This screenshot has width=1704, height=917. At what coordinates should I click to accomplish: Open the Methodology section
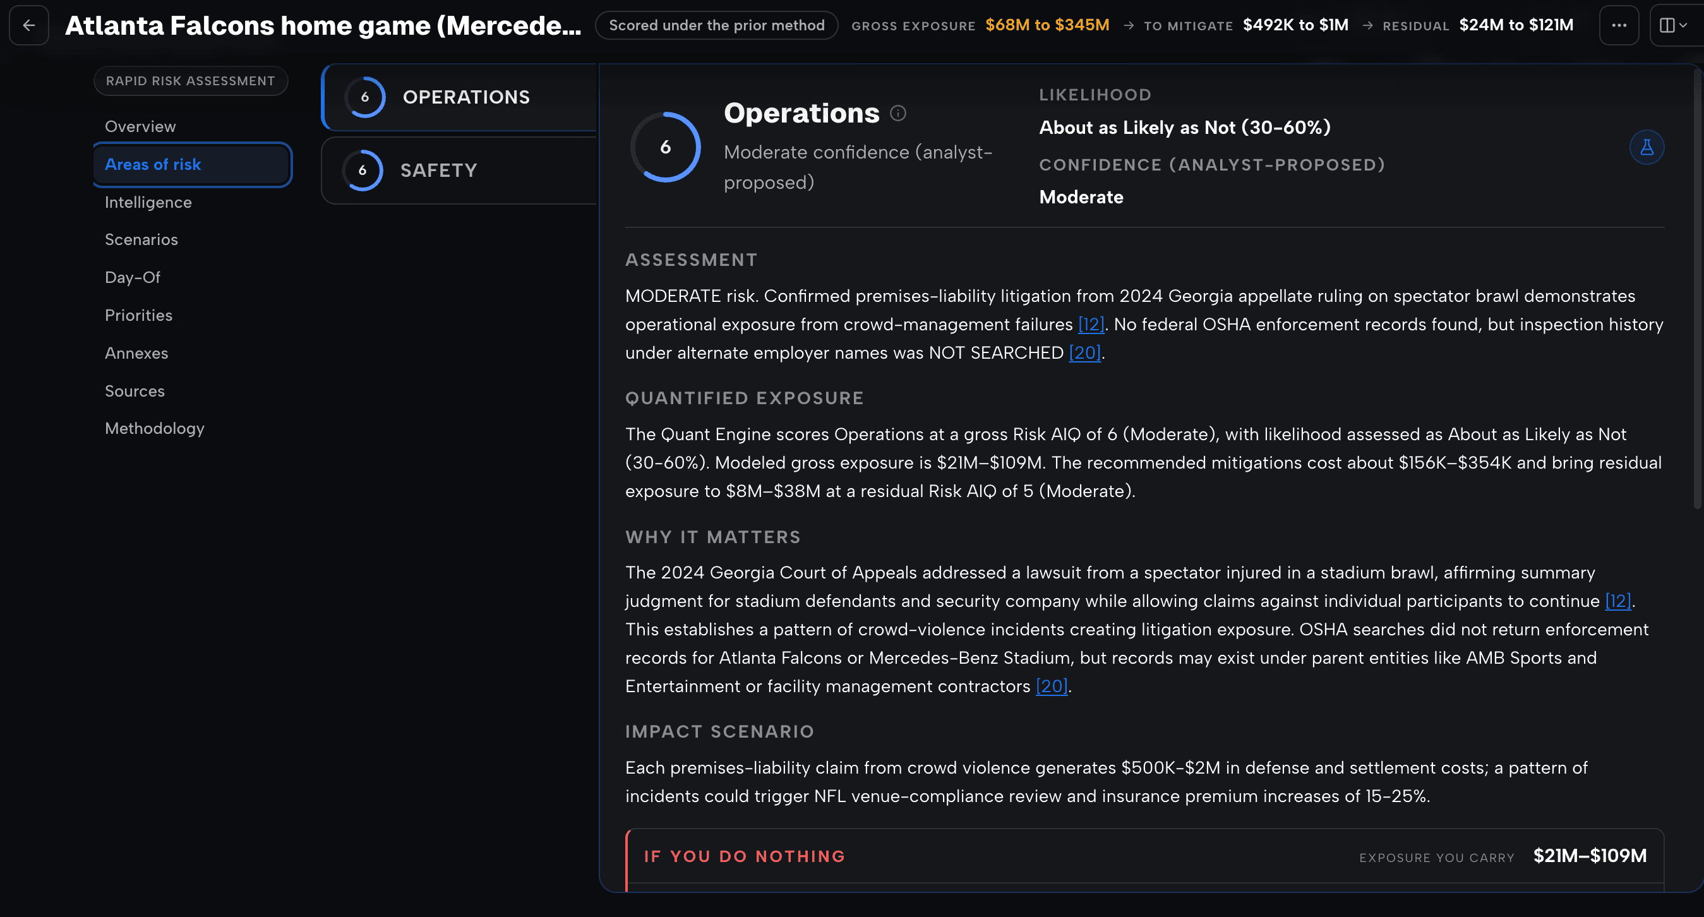tap(154, 429)
